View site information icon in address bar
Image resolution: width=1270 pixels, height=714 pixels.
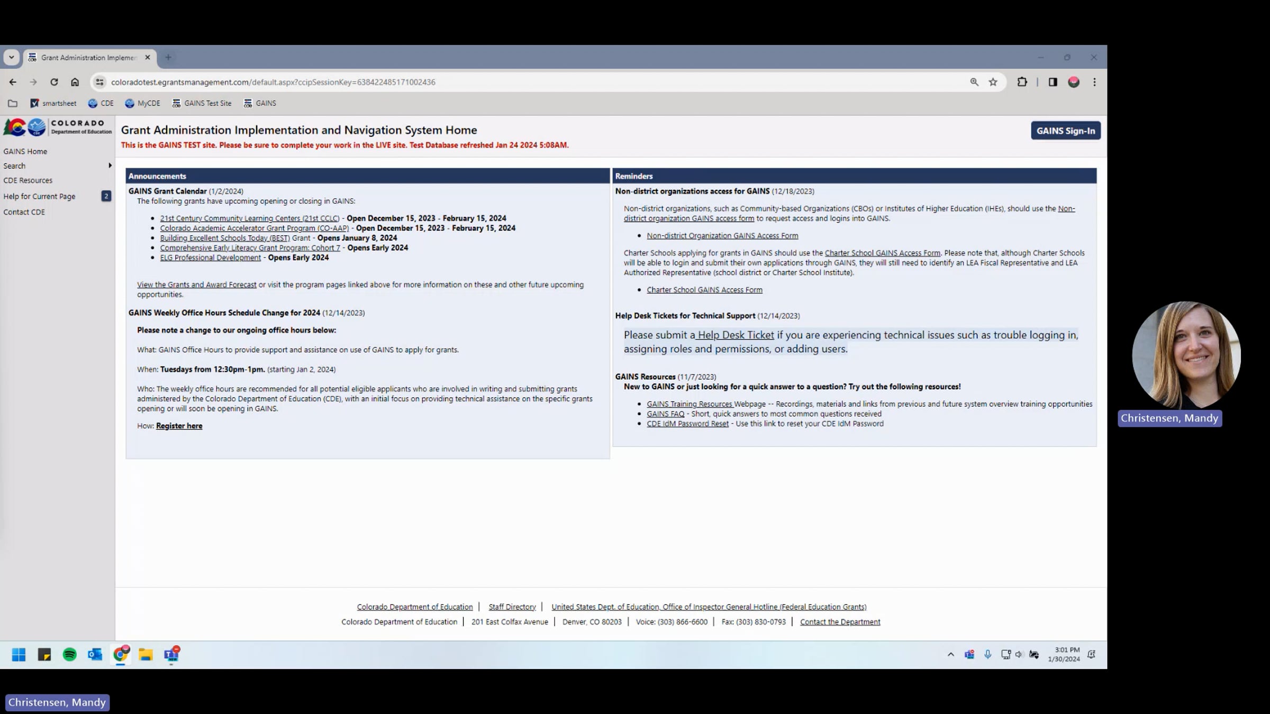pos(99,82)
